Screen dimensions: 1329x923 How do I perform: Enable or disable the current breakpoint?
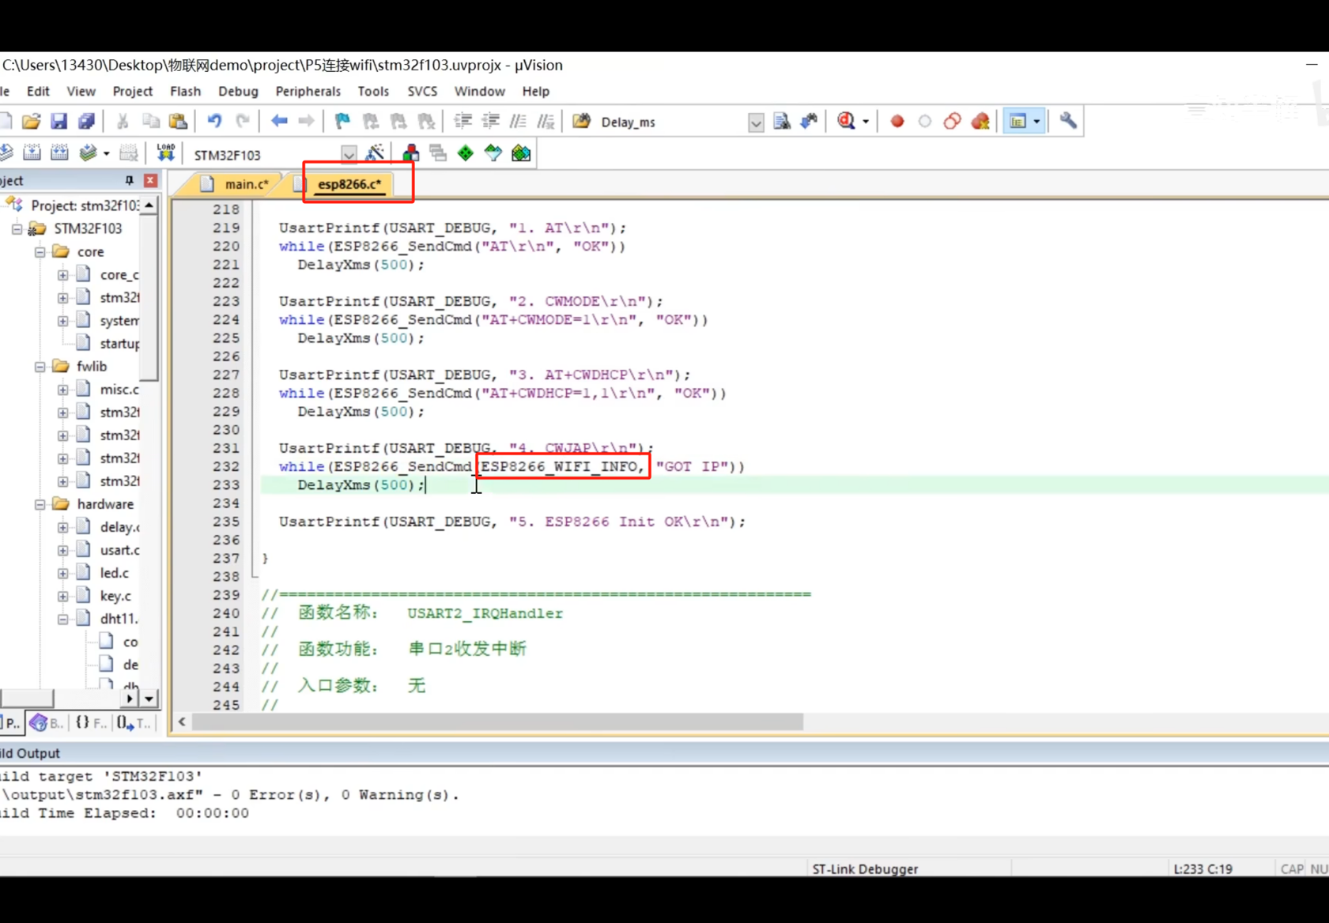click(925, 121)
